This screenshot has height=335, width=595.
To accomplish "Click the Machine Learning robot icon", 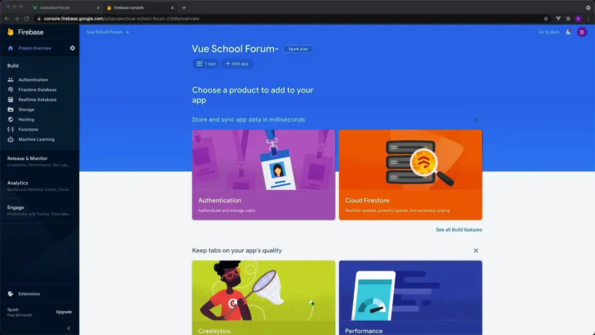I will point(11,139).
